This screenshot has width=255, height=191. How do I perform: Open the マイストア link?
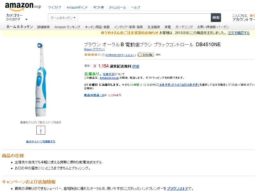55,7
